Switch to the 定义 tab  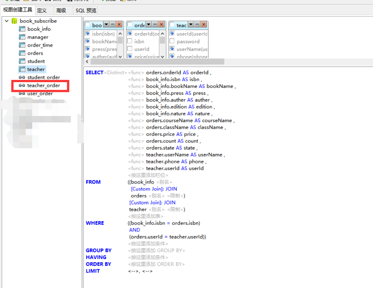pos(42,10)
